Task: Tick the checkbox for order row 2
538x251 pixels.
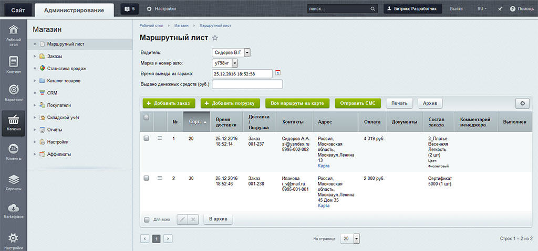Action: 147,178
